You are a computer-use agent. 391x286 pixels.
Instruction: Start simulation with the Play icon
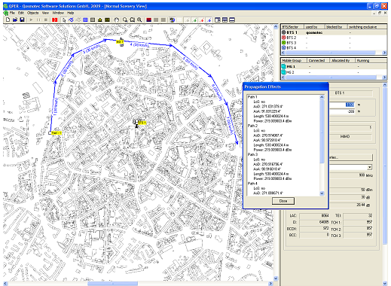32,20
